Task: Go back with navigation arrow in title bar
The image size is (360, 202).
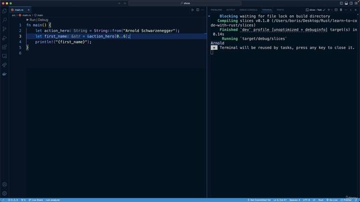Action: tap(119, 3)
